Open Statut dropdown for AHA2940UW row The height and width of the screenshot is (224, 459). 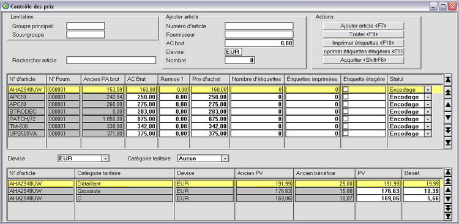428,89
